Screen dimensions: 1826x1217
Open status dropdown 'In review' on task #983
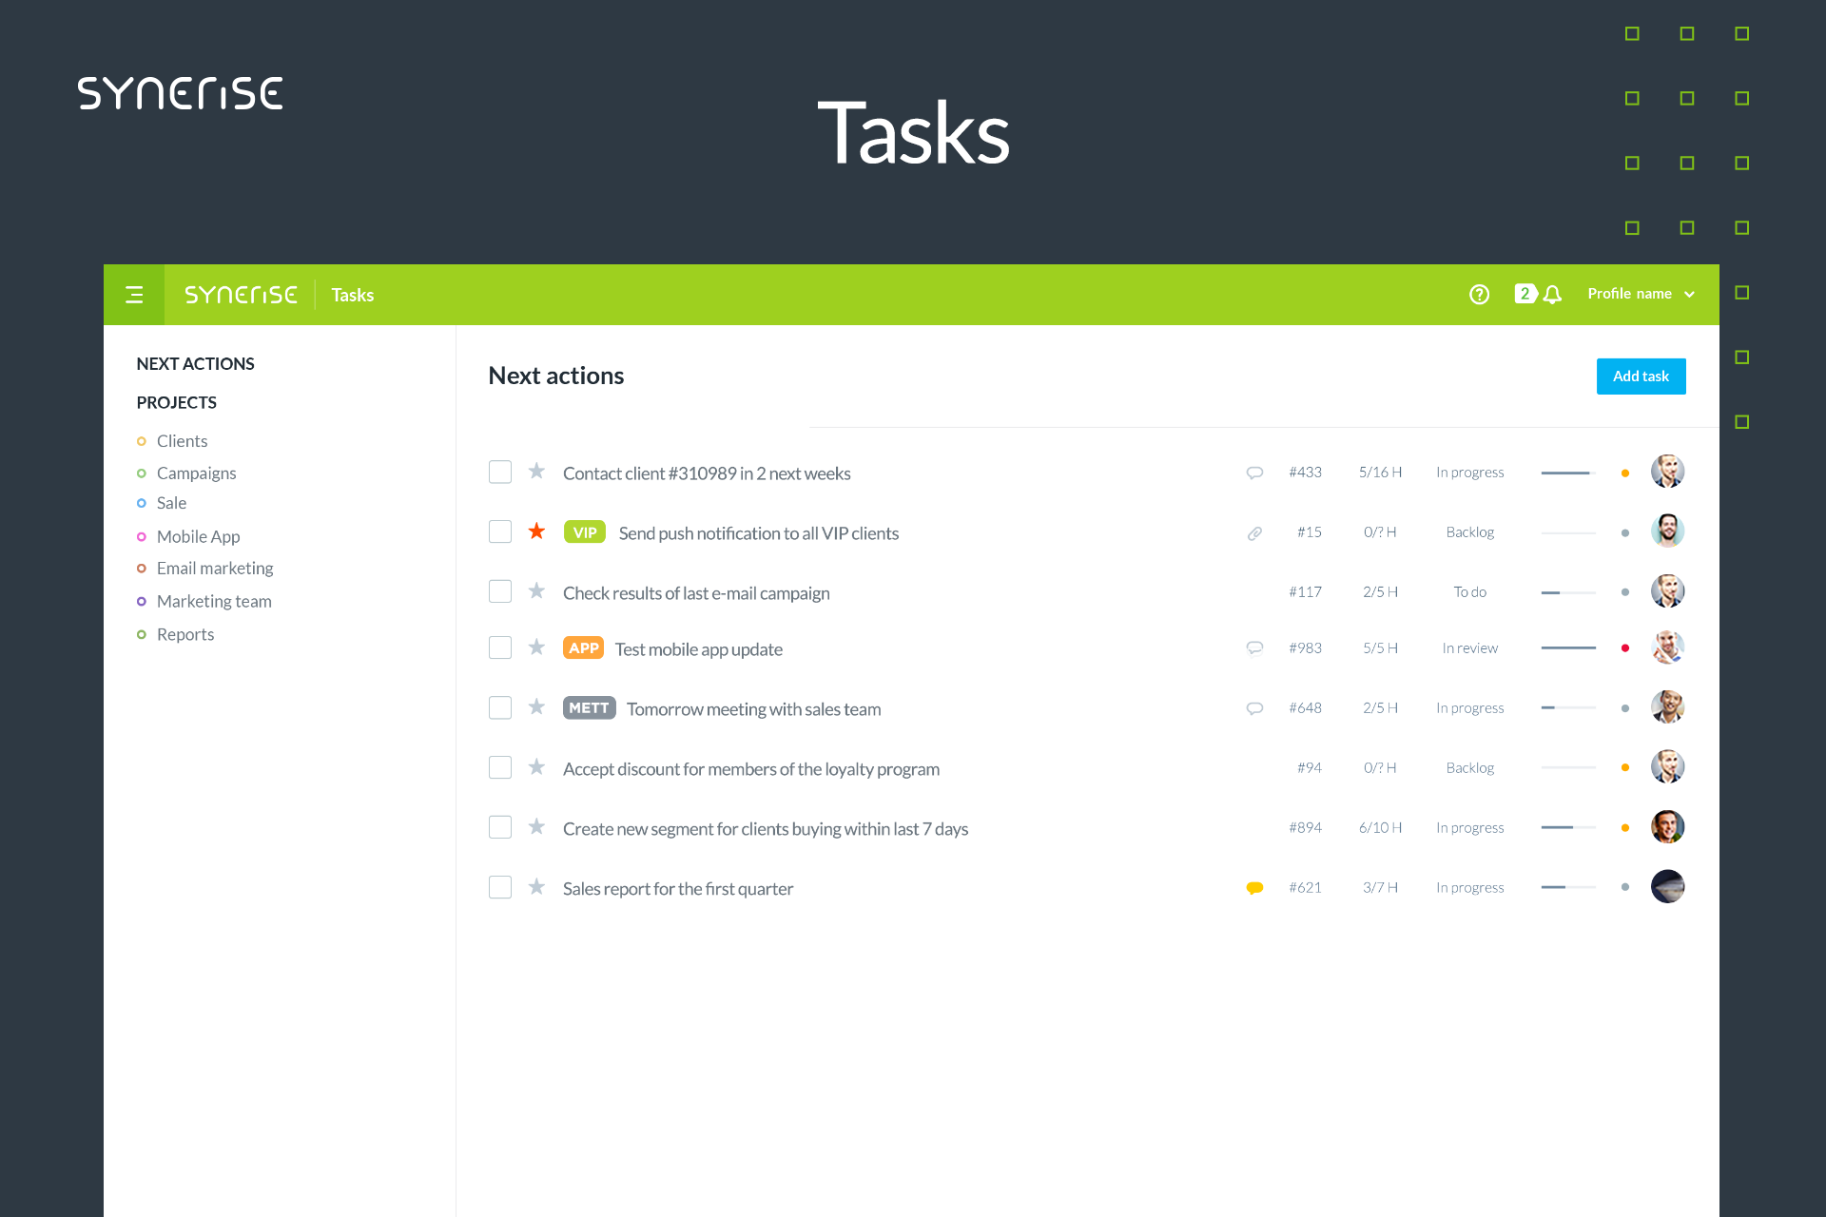(x=1469, y=648)
